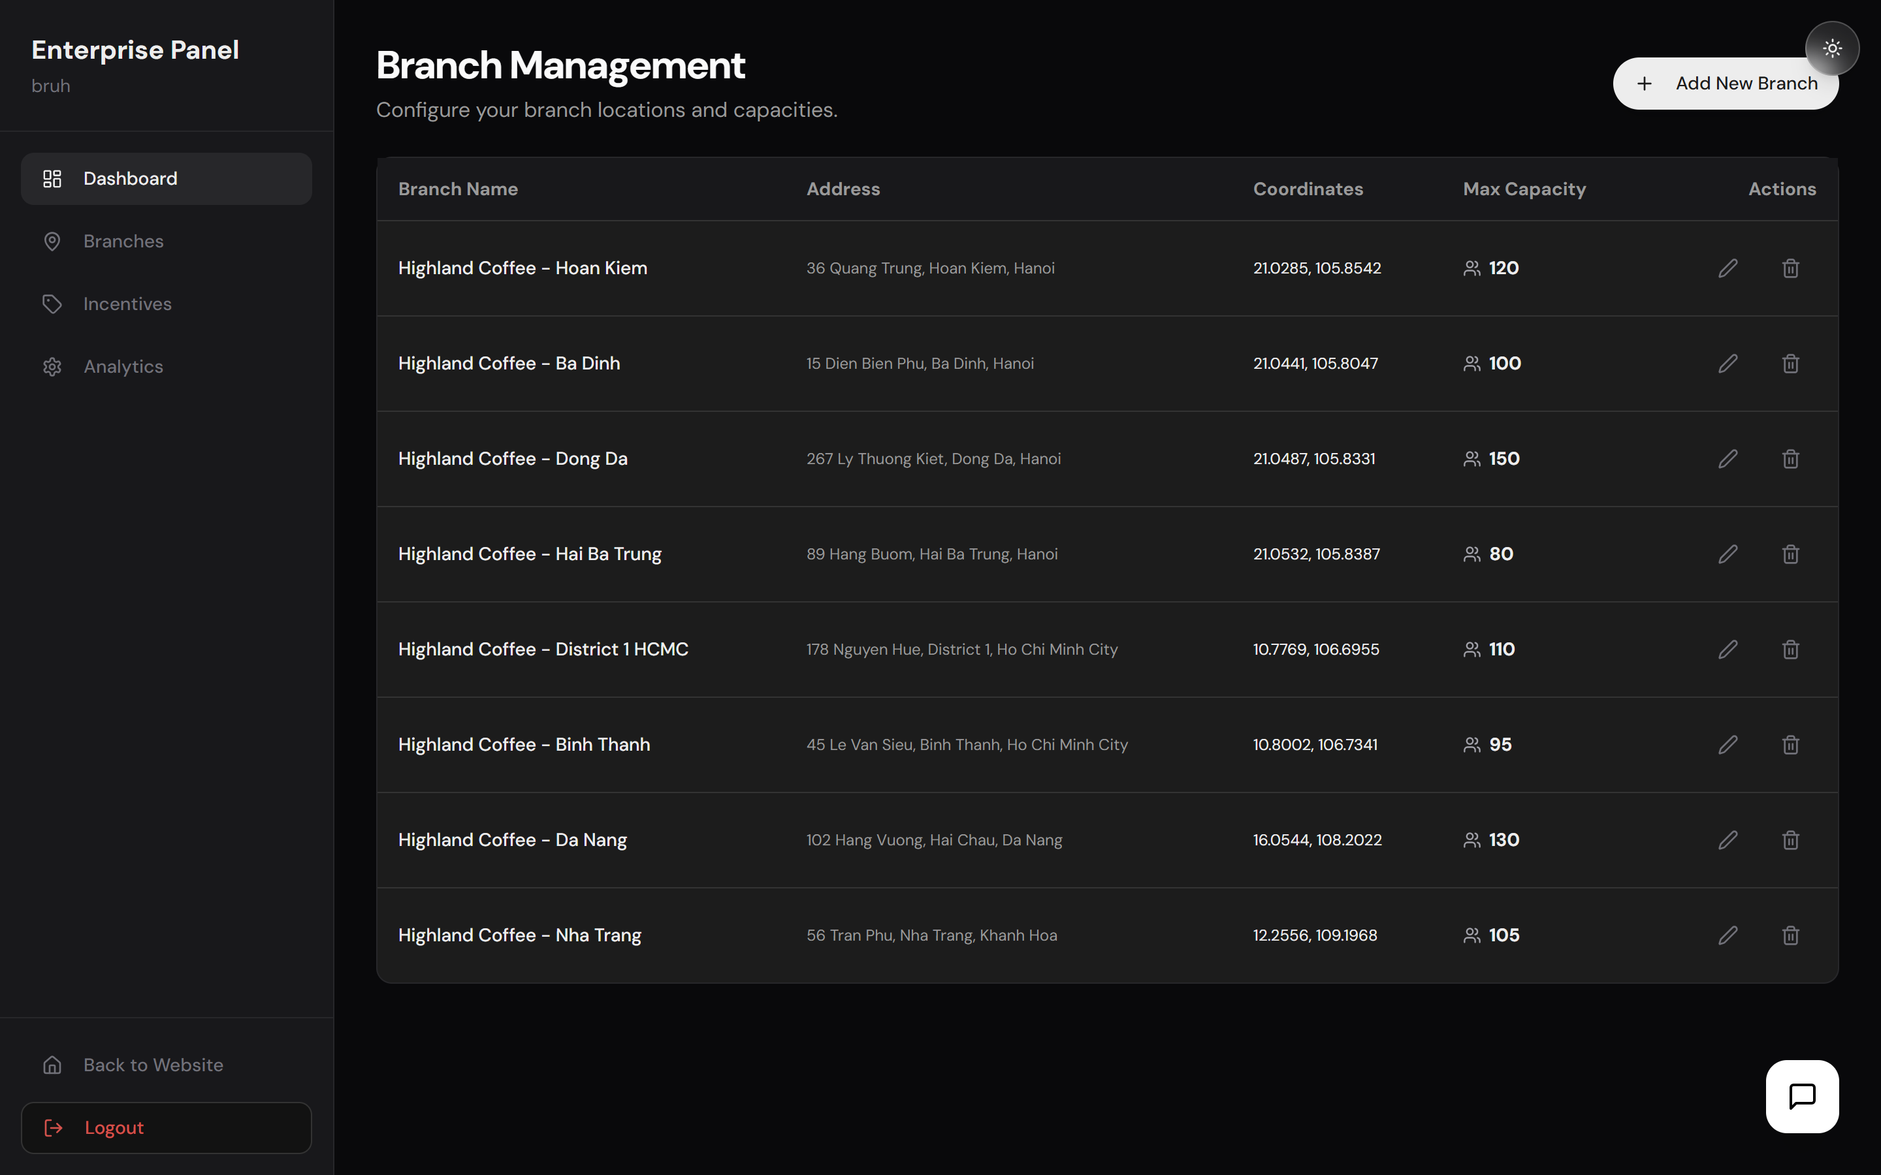Go to Branches in sidebar
This screenshot has width=1881, height=1175.
[123, 242]
